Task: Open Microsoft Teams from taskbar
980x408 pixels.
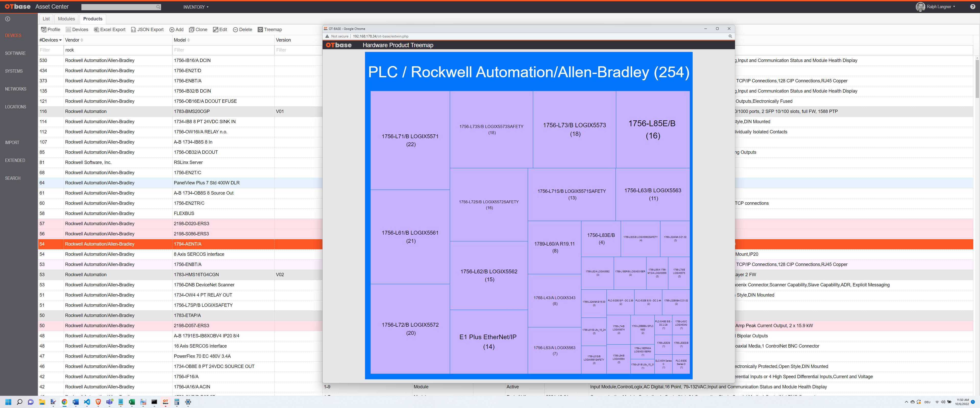Action: [x=109, y=402]
